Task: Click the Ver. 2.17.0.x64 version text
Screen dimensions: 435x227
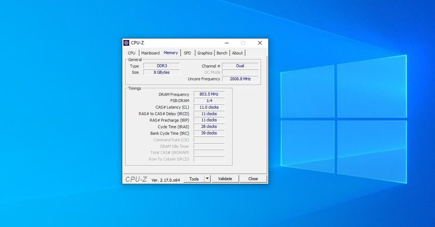Action: tap(166, 180)
